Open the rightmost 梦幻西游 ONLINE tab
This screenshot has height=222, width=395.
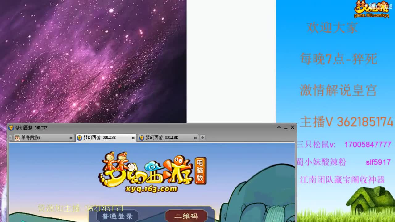click(168, 138)
